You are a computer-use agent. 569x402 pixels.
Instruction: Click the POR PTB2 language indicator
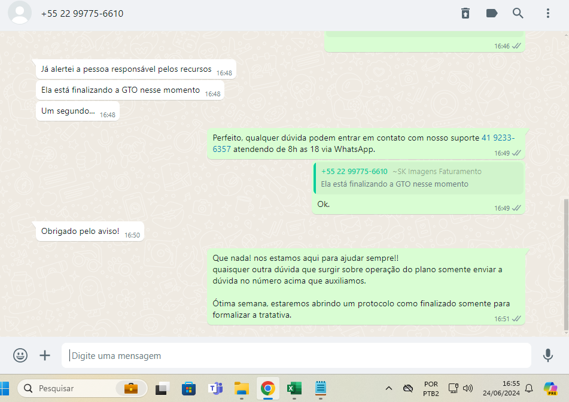click(x=431, y=389)
